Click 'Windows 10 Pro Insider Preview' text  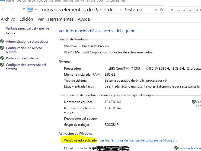(x=87, y=46)
